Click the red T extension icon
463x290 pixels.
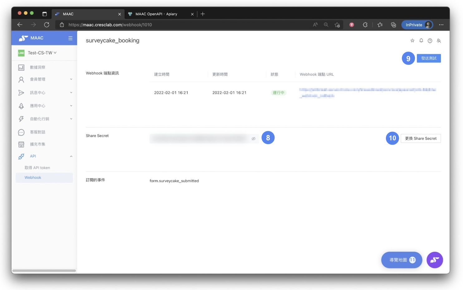coord(352,25)
